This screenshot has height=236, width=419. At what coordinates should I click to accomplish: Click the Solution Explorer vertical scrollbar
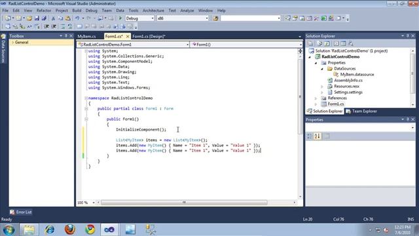pyautogui.click(x=413, y=73)
